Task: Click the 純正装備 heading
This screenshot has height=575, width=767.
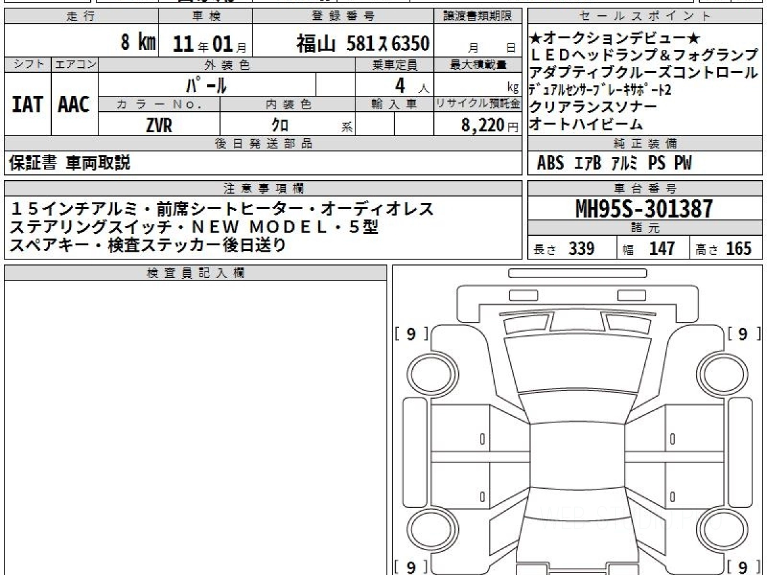Action: (x=645, y=143)
